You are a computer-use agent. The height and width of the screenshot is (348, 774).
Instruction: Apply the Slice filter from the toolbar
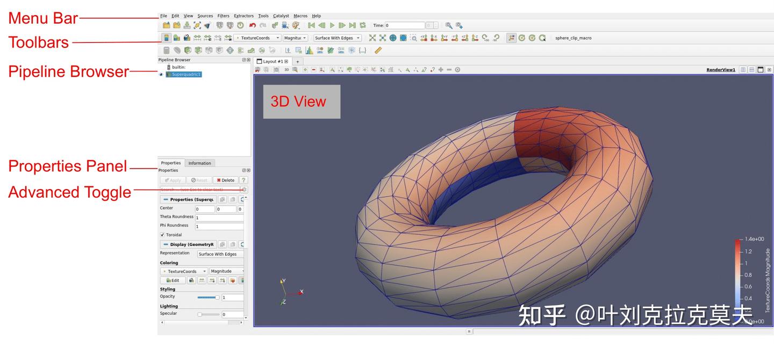point(197,49)
